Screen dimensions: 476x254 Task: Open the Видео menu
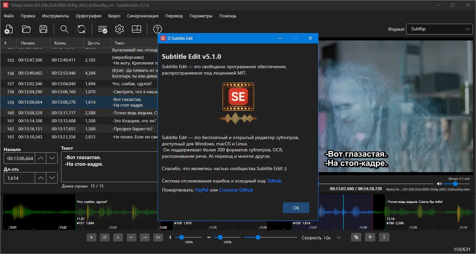point(114,16)
